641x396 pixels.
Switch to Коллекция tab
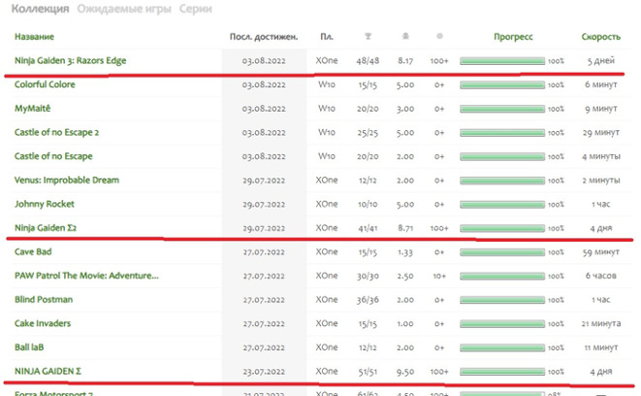pos(40,9)
